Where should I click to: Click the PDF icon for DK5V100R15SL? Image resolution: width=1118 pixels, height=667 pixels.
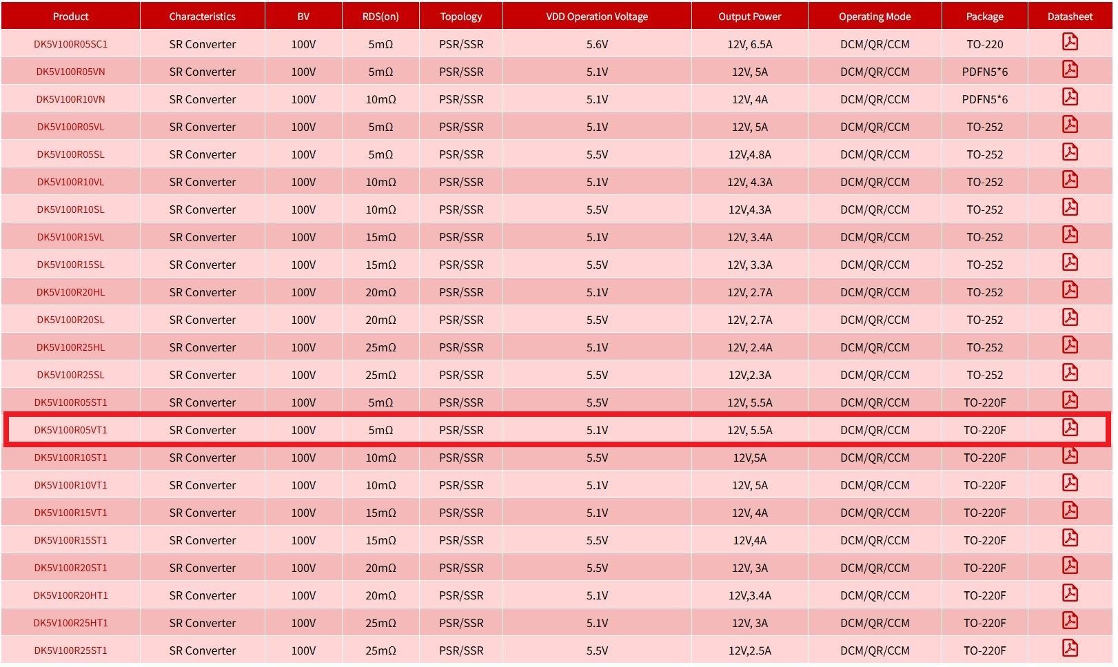(x=1070, y=263)
